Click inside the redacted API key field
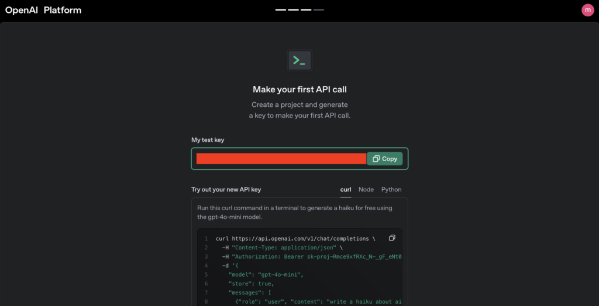The height and width of the screenshot is (306, 599). [x=281, y=159]
